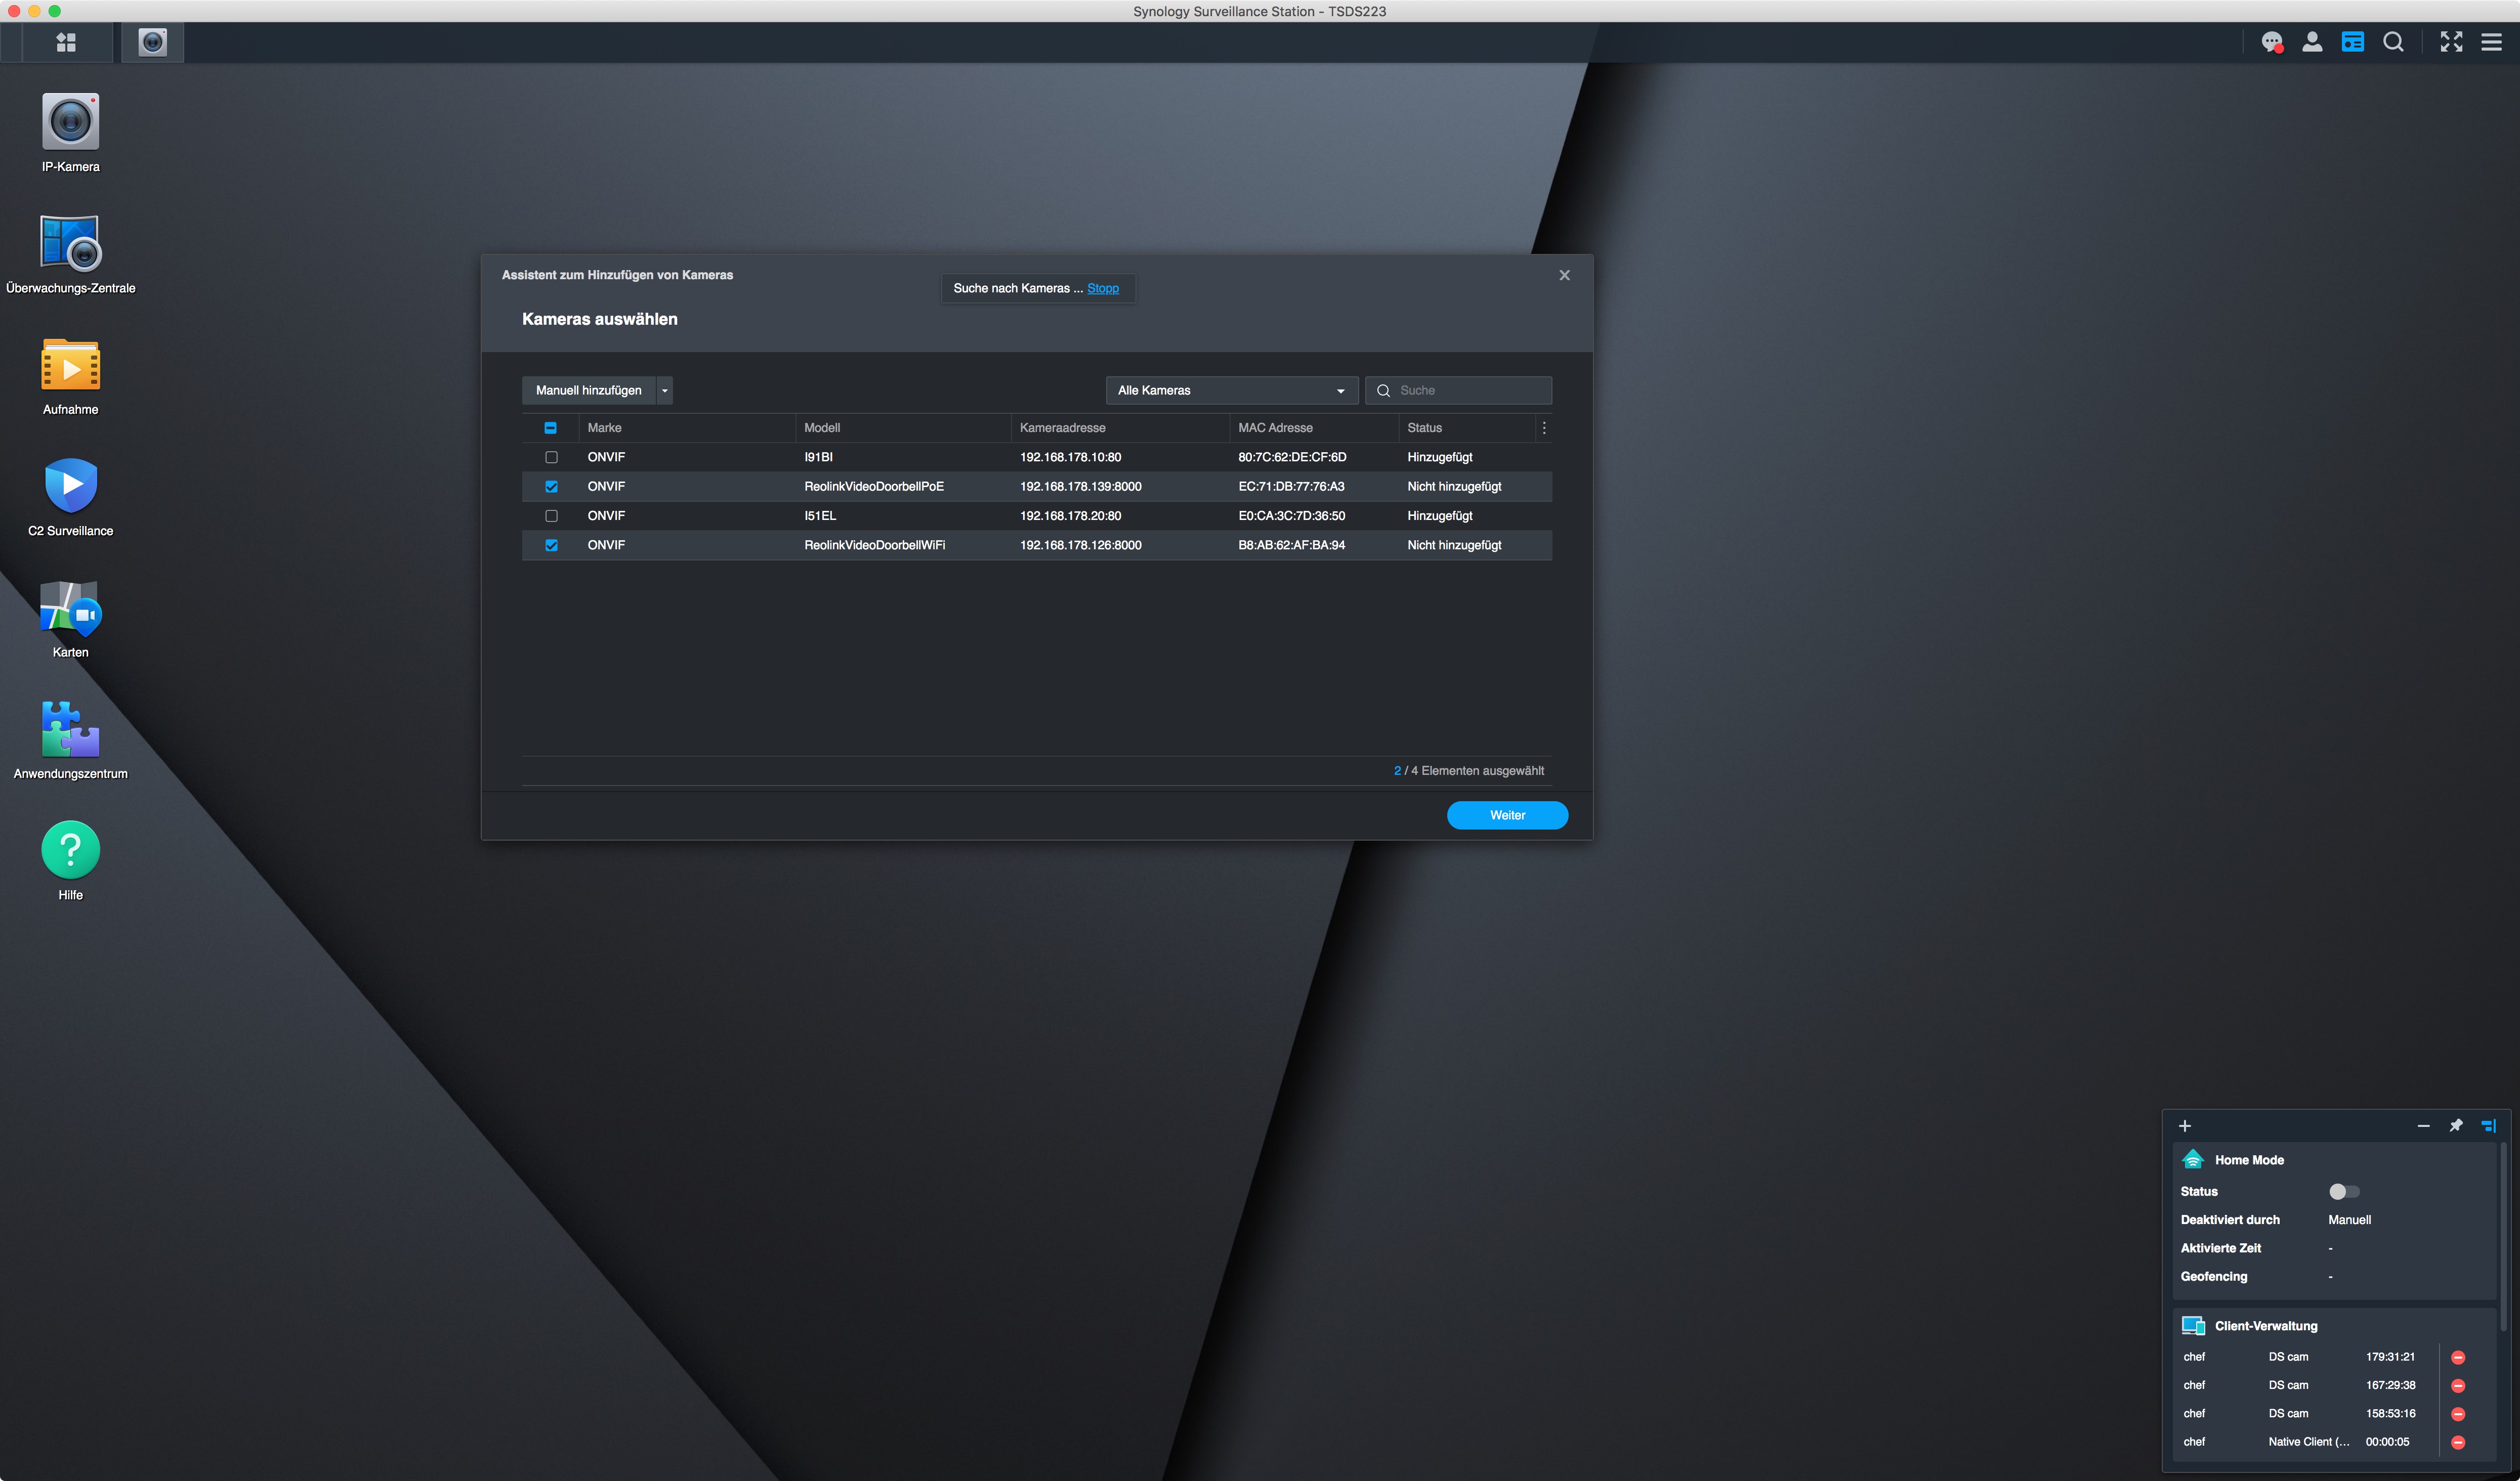Check the I91BI camera row checkbox
2520x1481 pixels.
[x=551, y=457]
